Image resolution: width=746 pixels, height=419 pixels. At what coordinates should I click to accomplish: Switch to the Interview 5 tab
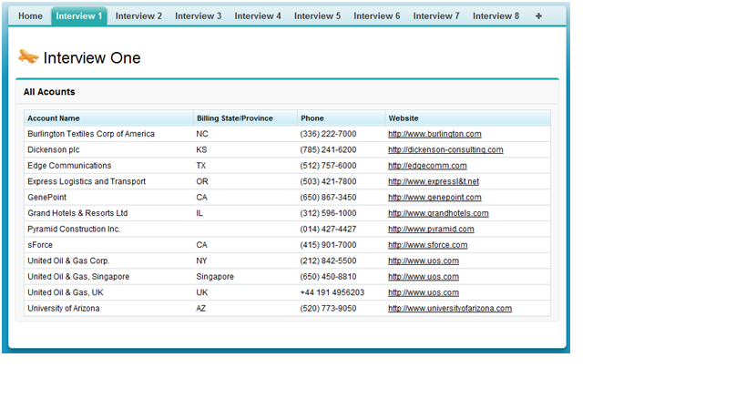pyautogui.click(x=317, y=16)
